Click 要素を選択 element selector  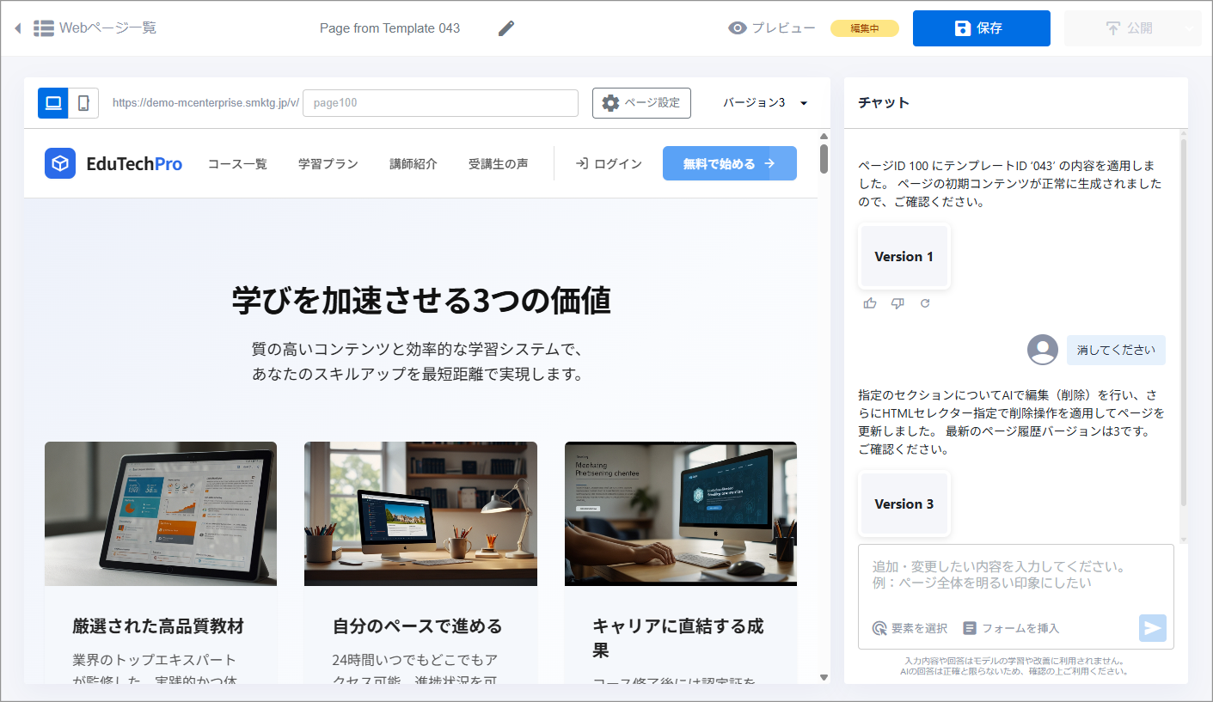click(910, 628)
